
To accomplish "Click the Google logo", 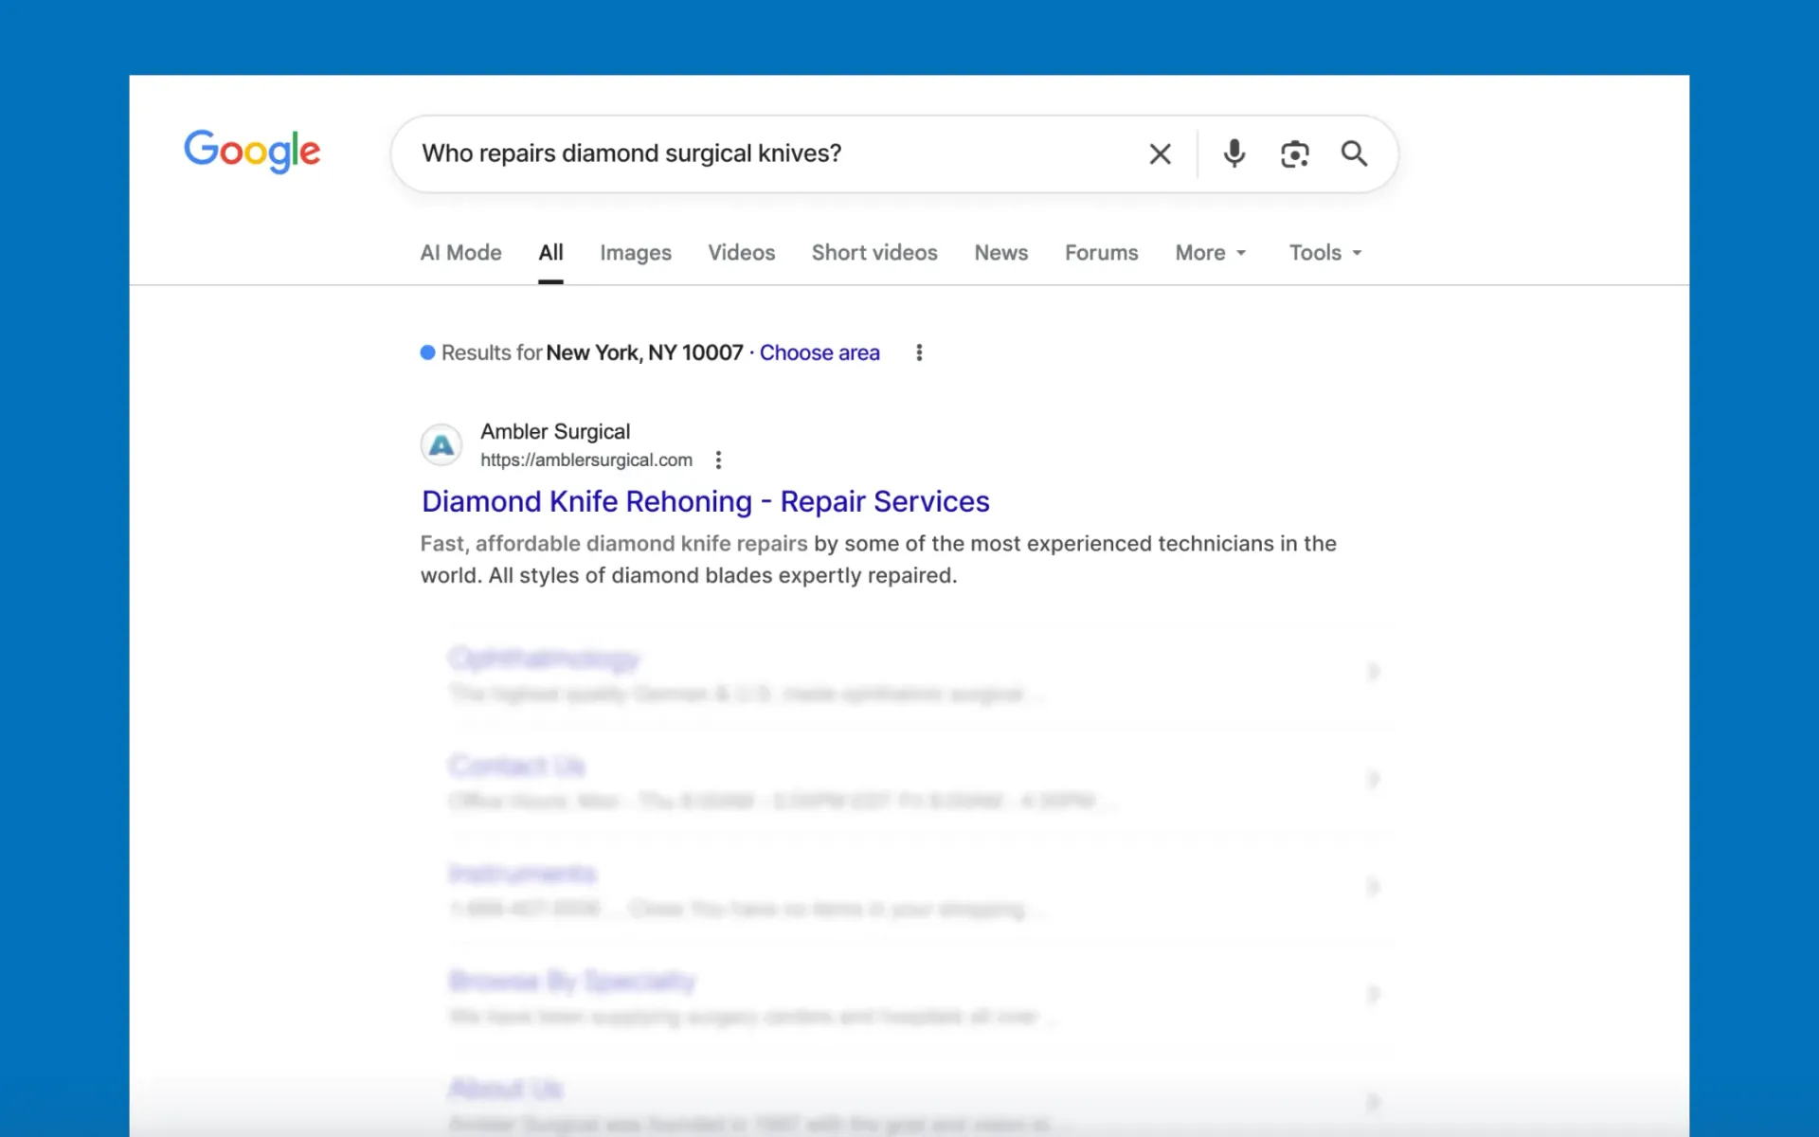I will point(252,152).
